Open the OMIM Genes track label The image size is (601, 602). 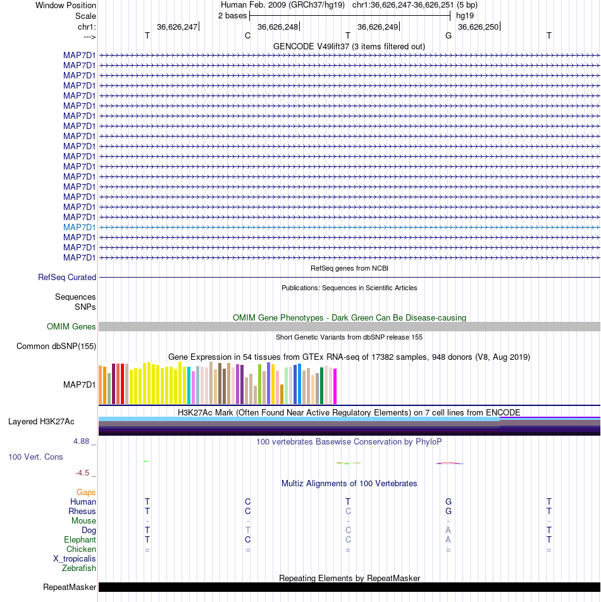(x=71, y=326)
